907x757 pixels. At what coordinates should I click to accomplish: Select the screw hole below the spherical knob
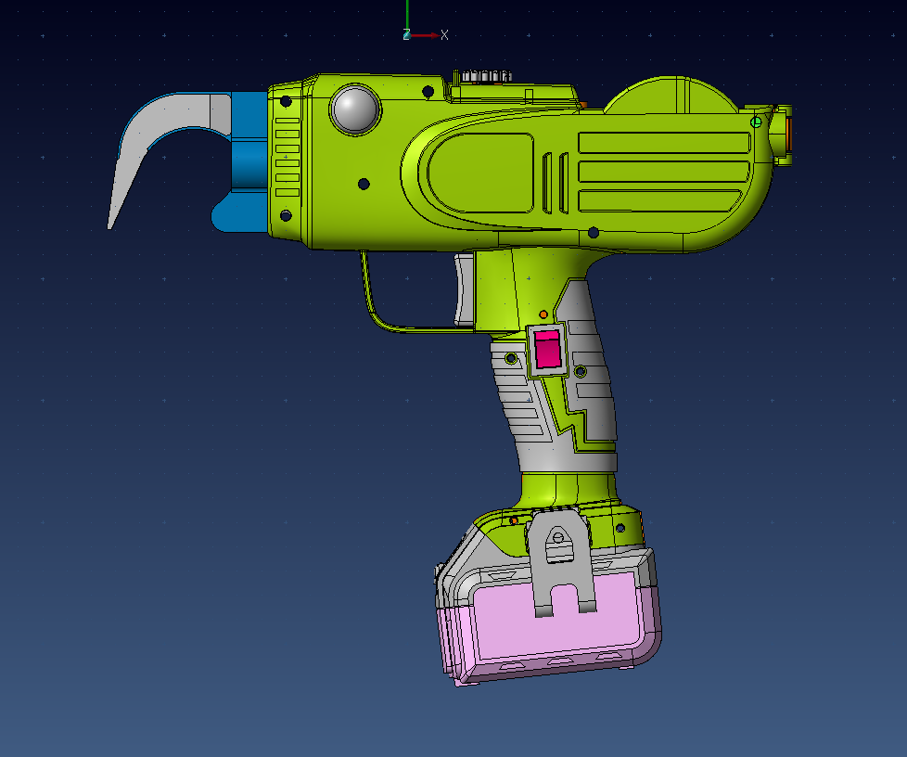pos(364,184)
